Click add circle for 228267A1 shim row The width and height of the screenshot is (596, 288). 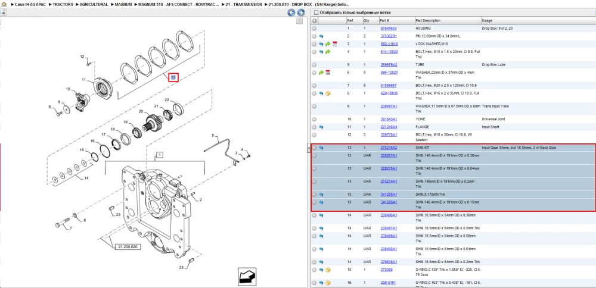314,155
